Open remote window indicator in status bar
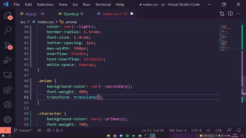The image size is (246, 138). [5, 130]
